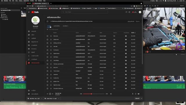Open Send feedback in the sidebar

35,94
